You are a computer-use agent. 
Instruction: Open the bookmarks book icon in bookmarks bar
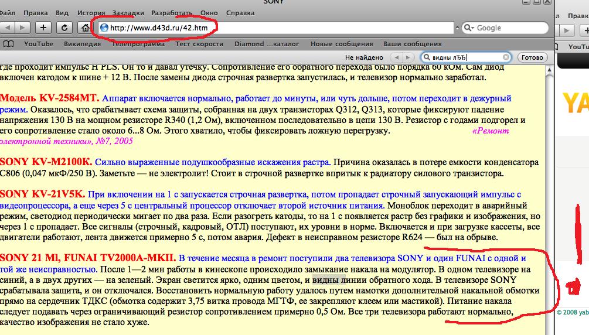[8, 44]
